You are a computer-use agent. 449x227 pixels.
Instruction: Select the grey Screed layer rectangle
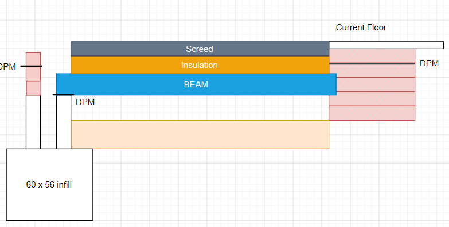coord(200,49)
